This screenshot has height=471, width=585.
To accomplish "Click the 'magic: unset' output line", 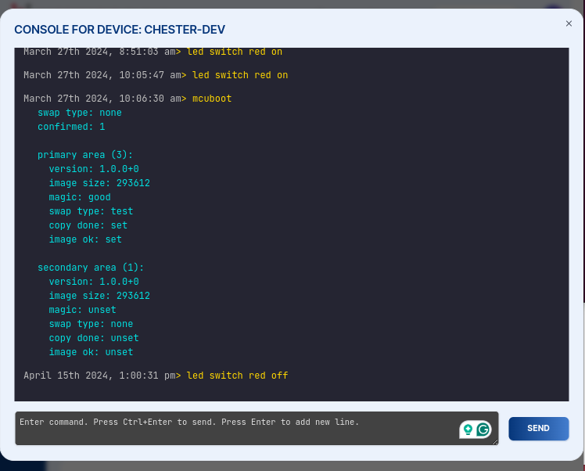I will point(82,310).
